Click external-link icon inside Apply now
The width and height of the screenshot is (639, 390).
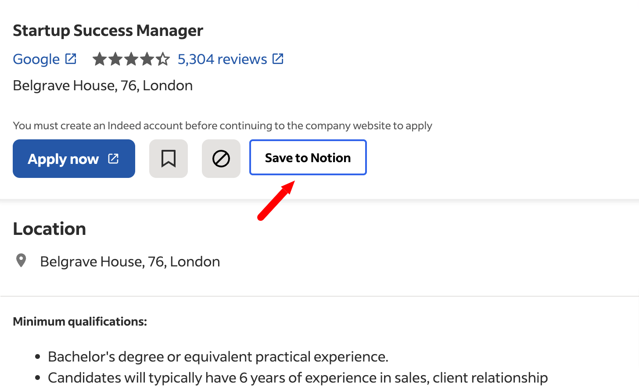pos(113,159)
